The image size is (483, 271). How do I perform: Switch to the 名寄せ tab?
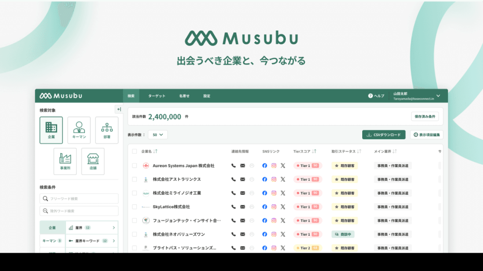click(184, 96)
